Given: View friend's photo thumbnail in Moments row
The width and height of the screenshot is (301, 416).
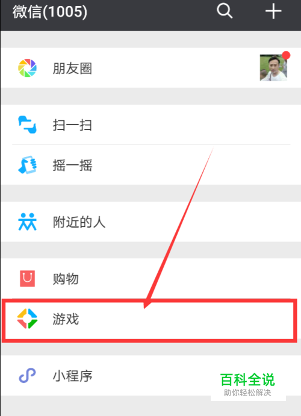Looking at the screenshot, I should (273, 67).
